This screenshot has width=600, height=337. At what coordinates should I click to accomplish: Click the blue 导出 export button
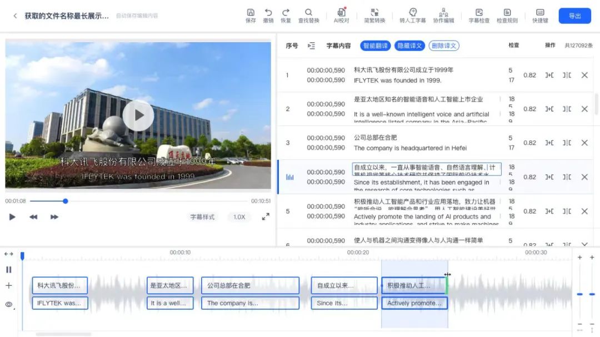point(575,16)
